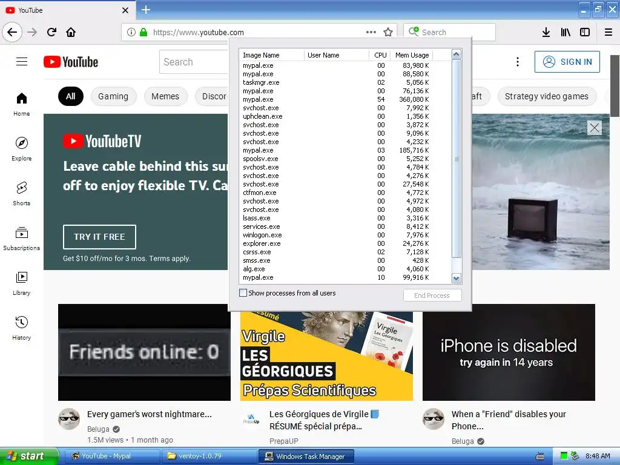Open Library in YouTube sidebar
This screenshot has width=620, height=465.
coord(22,283)
